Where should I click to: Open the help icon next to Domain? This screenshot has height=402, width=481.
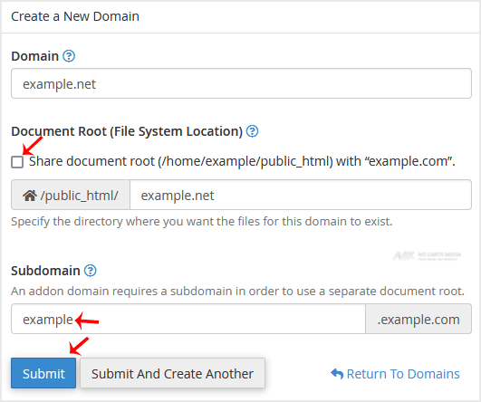(x=69, y=56)
